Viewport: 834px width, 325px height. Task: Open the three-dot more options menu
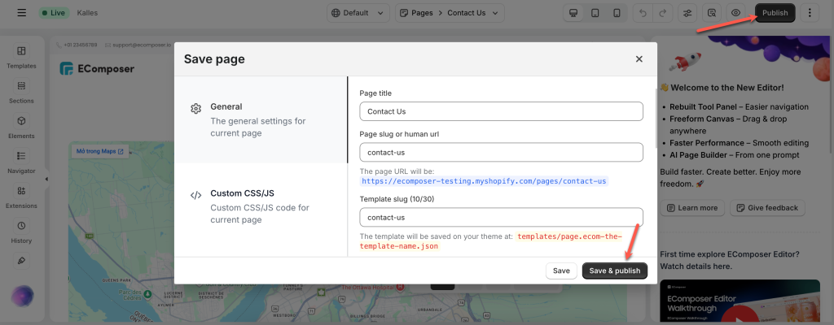click(x=810, y=13)
